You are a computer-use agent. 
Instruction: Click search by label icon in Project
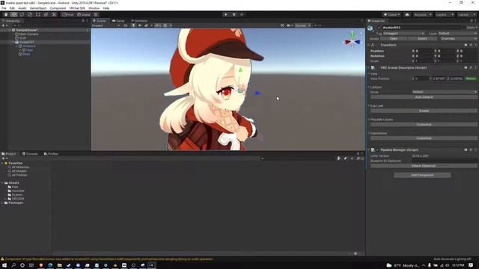pyautogui.click(x=345, y=158)
